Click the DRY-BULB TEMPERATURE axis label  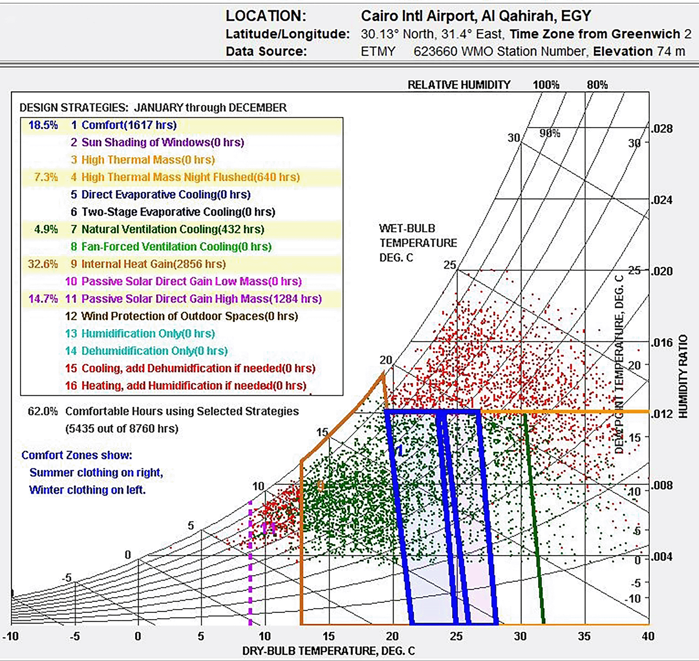click(328, 651)
